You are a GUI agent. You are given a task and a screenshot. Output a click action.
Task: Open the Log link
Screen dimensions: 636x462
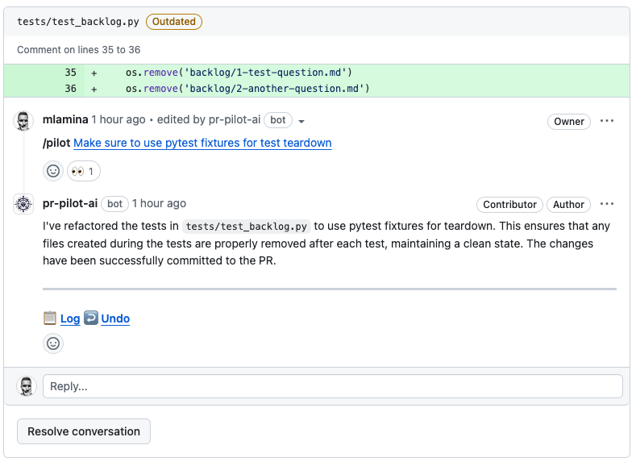[70, 318]
